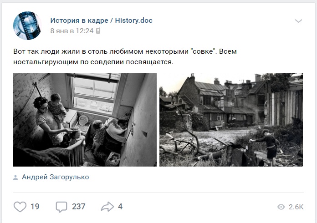
Task: Click the group's film-strip avatar
Action: point(27,25)
